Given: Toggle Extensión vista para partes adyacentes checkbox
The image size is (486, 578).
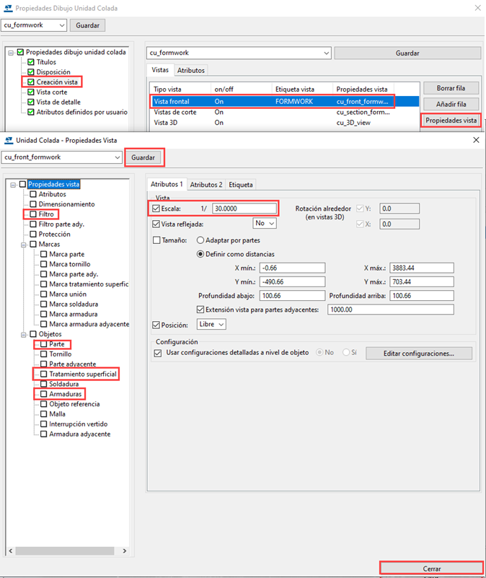Looking at the screenshot, I should pos(201,310).
